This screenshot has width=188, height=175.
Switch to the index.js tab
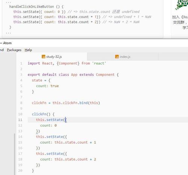pos(123,57)
